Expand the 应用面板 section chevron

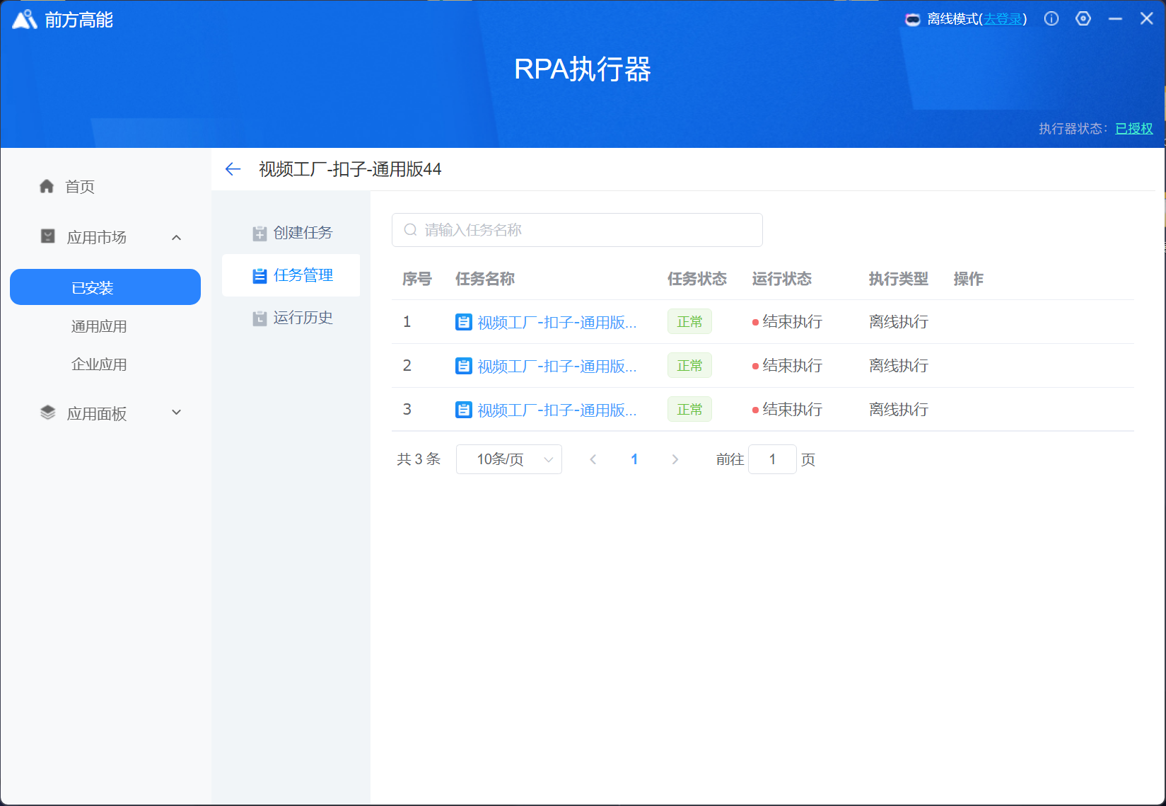click(x=177, y=413)
